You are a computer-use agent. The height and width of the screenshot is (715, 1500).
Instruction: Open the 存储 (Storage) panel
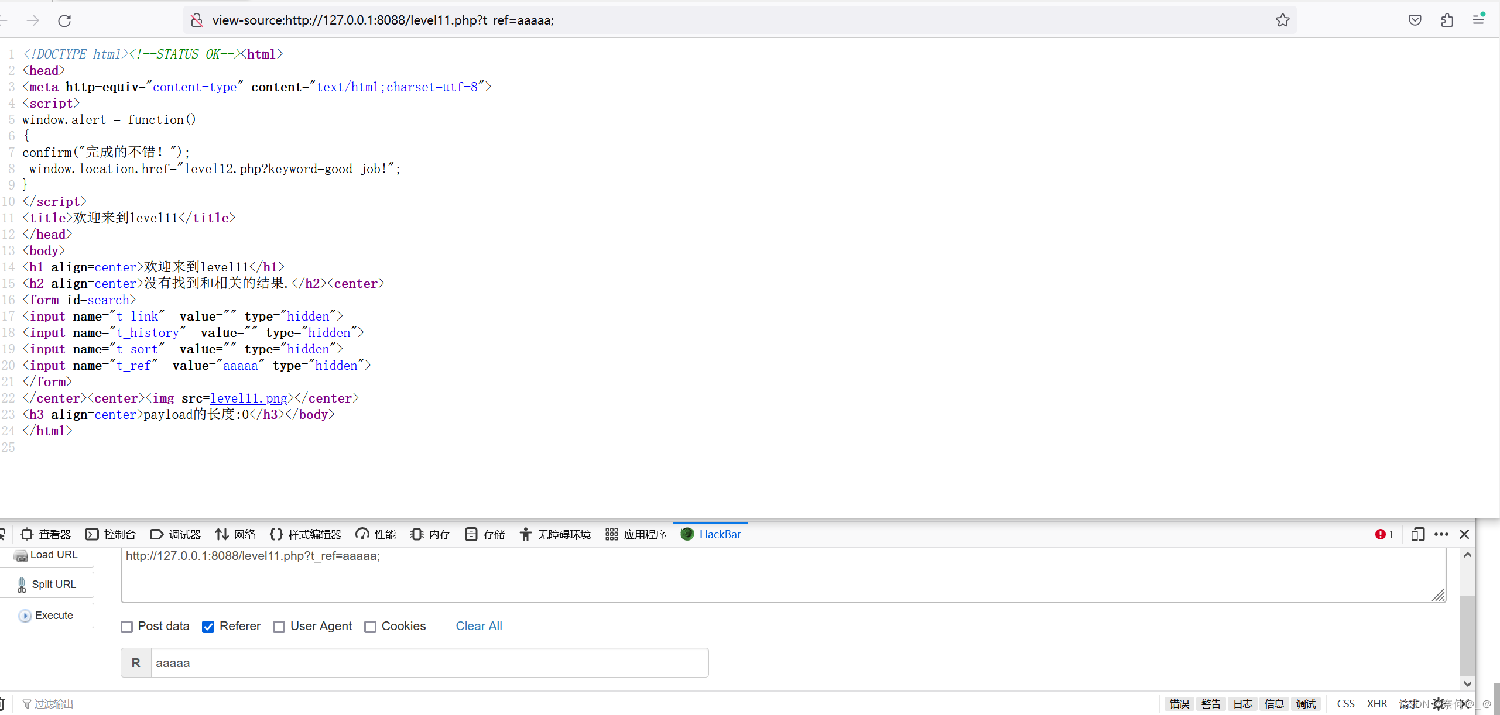pyautogui.click(x=487, y=534)
